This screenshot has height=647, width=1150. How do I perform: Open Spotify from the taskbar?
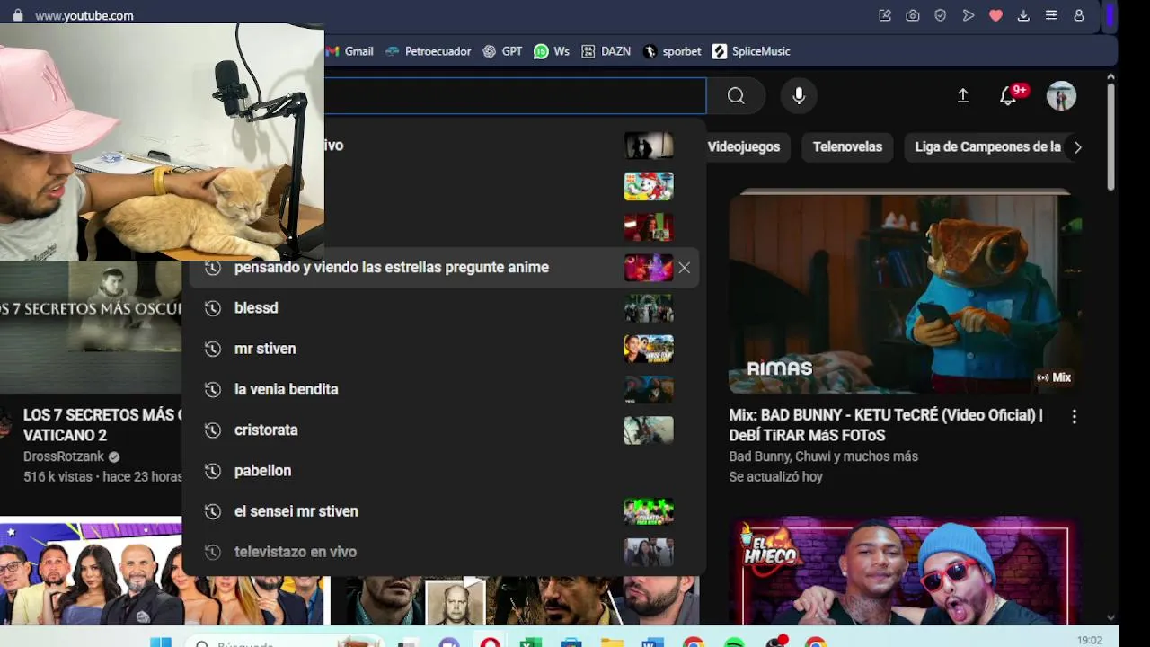point(734,642)
